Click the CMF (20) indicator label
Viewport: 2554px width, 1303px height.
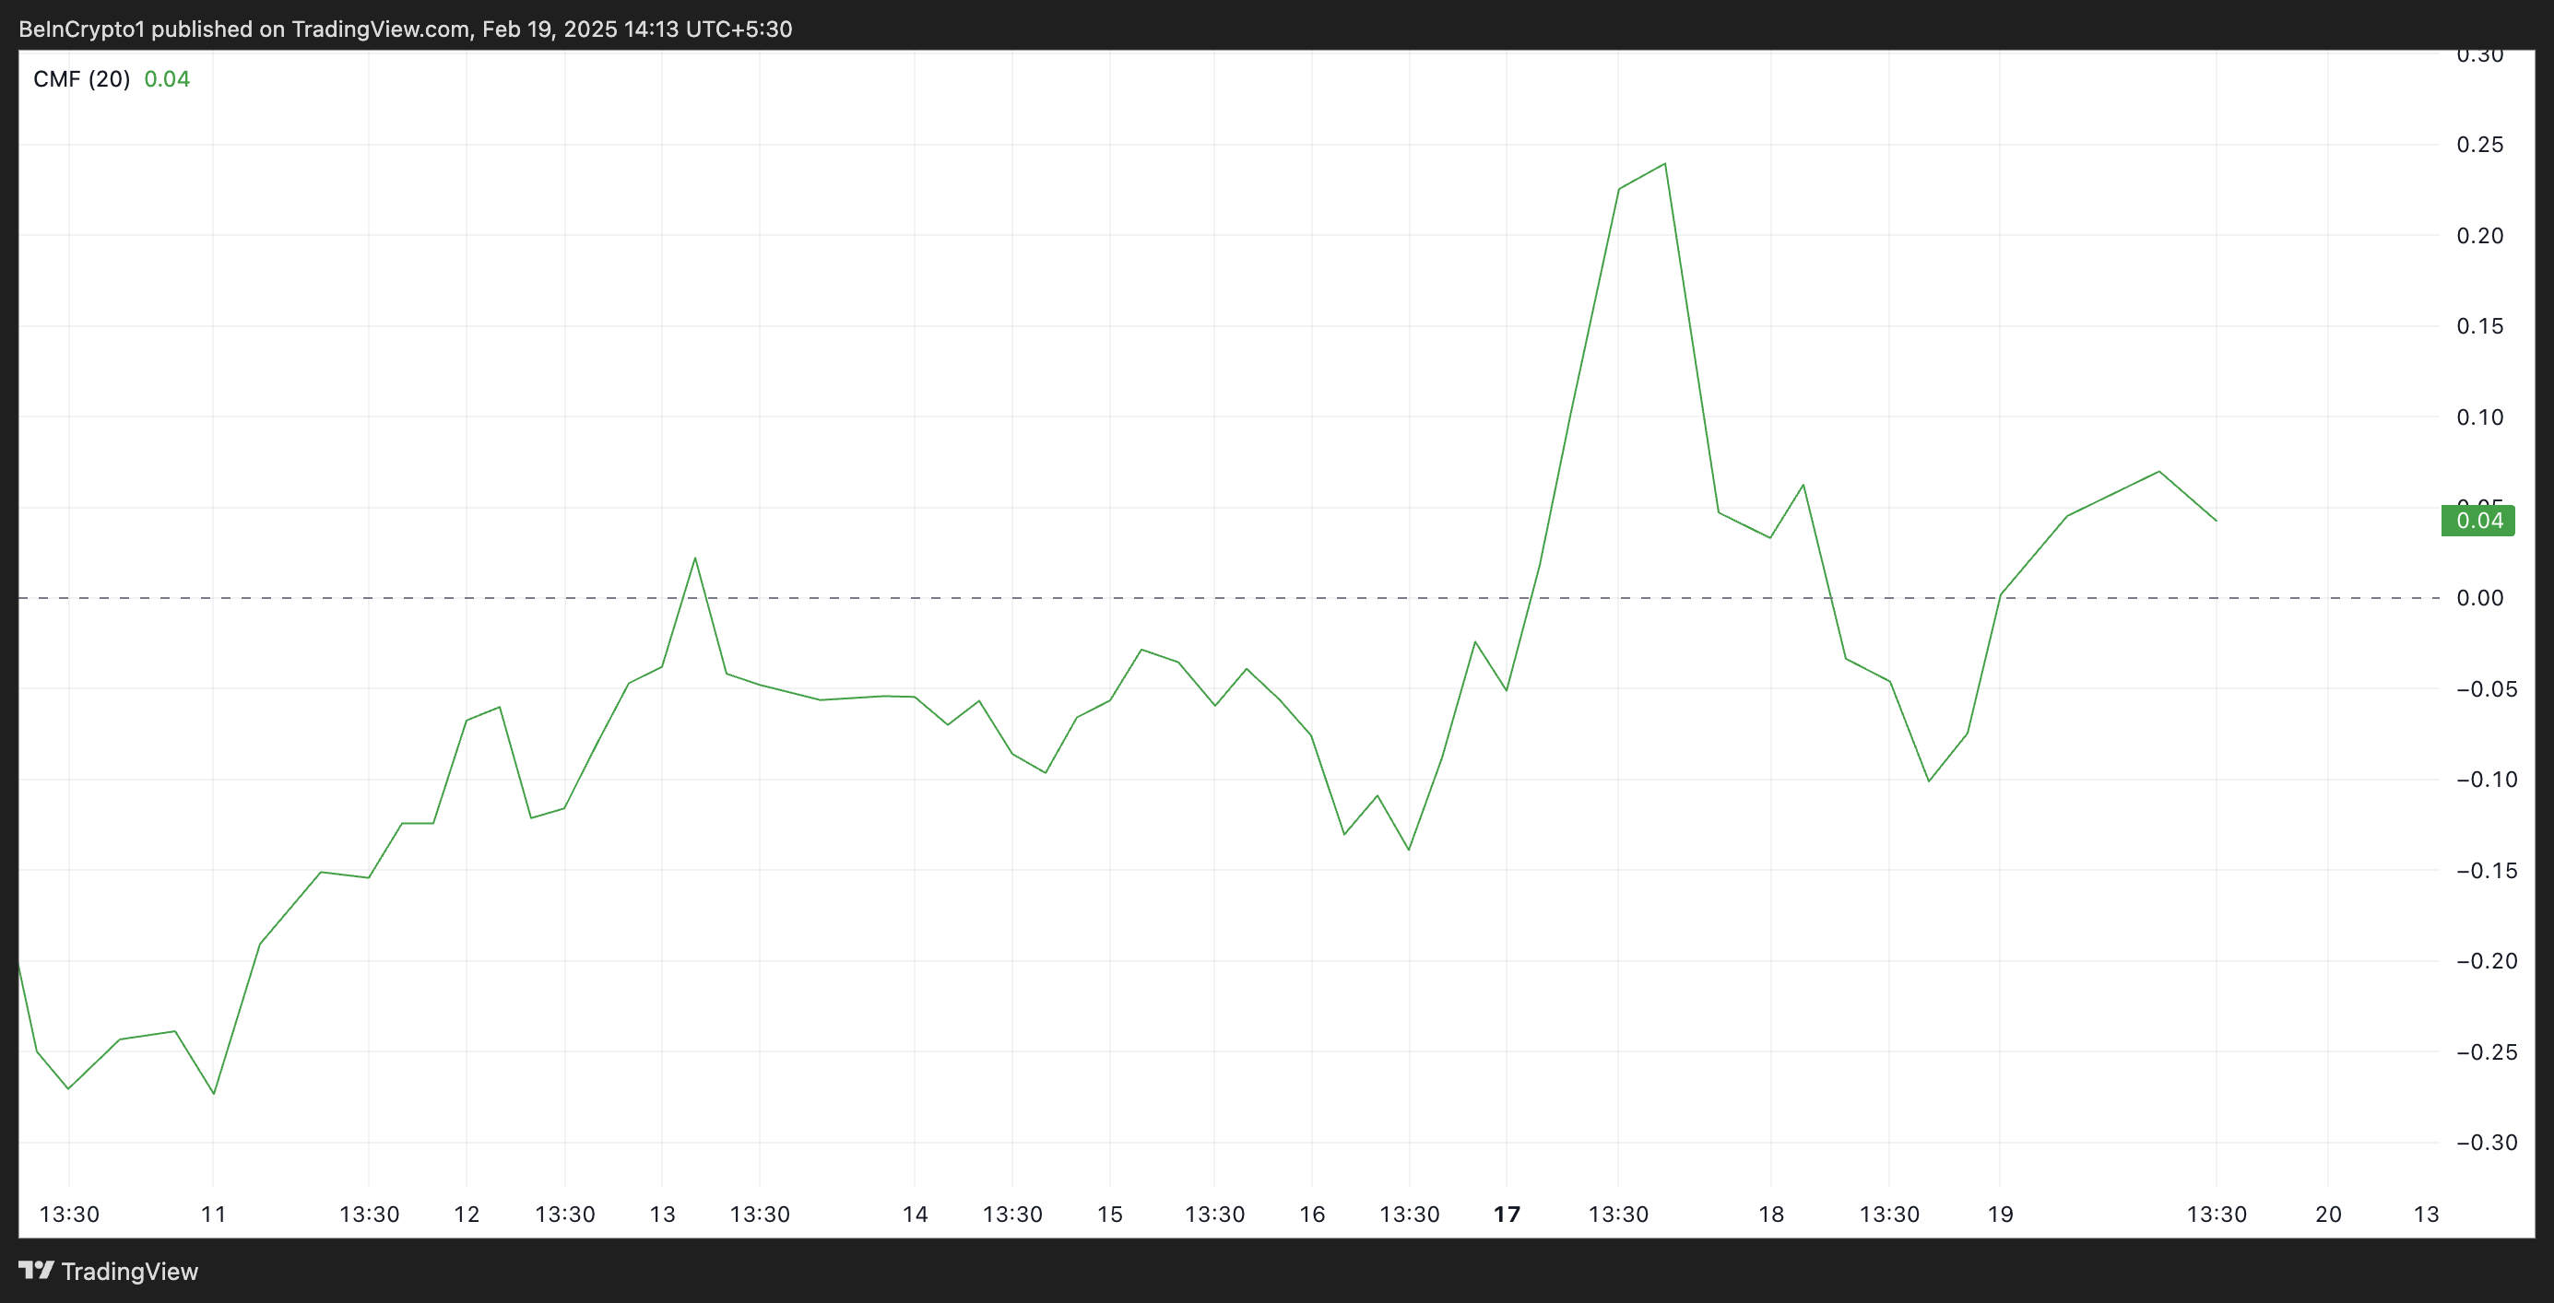point(81,79)
